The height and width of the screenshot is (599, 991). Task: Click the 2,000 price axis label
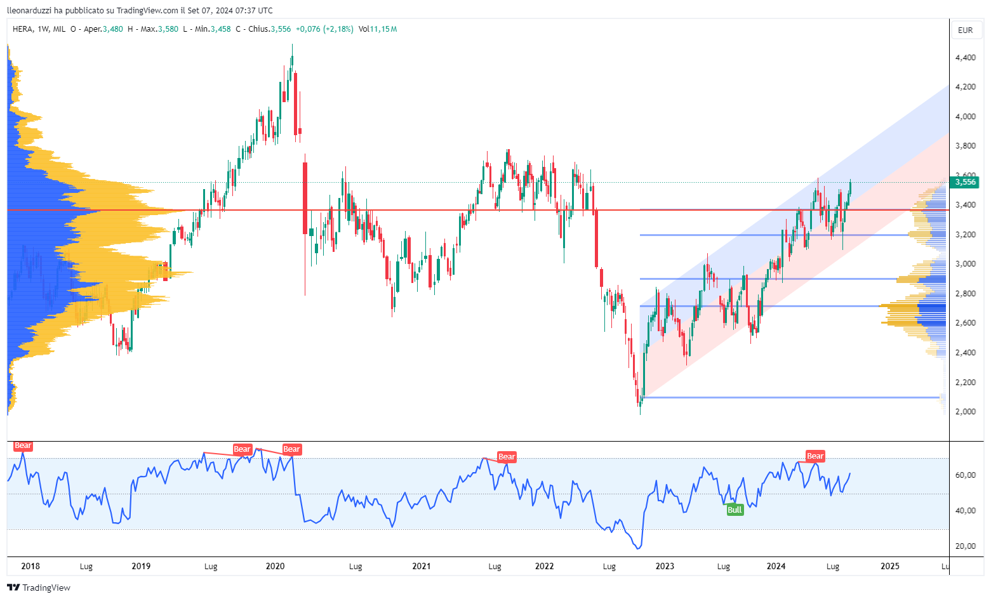click(966, 412)
